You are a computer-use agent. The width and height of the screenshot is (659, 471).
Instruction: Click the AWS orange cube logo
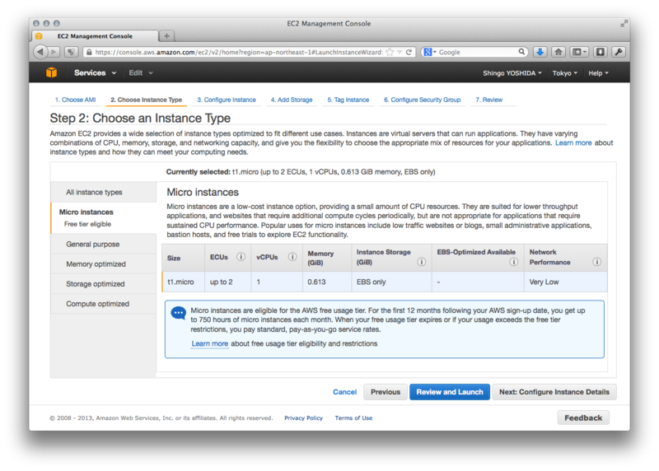point(51,72)
